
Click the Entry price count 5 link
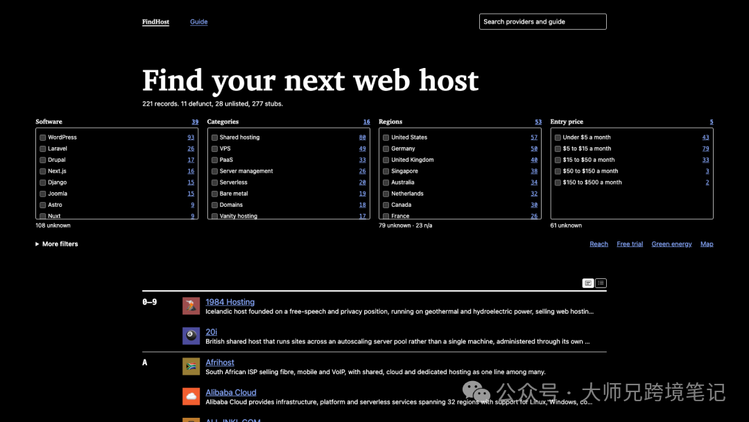point(712,122)
